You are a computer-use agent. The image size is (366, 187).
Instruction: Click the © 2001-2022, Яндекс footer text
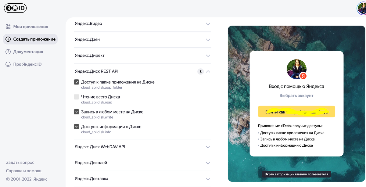click(27, 179)
